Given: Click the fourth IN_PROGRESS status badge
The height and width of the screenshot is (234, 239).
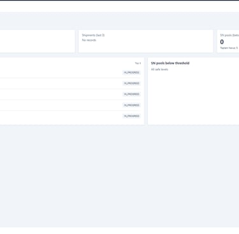Looking at the screenshot, I should point(131,105).
